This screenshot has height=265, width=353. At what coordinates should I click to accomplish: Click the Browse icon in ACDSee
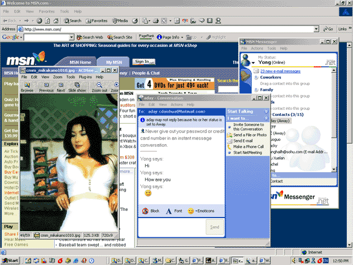(27, 87)
